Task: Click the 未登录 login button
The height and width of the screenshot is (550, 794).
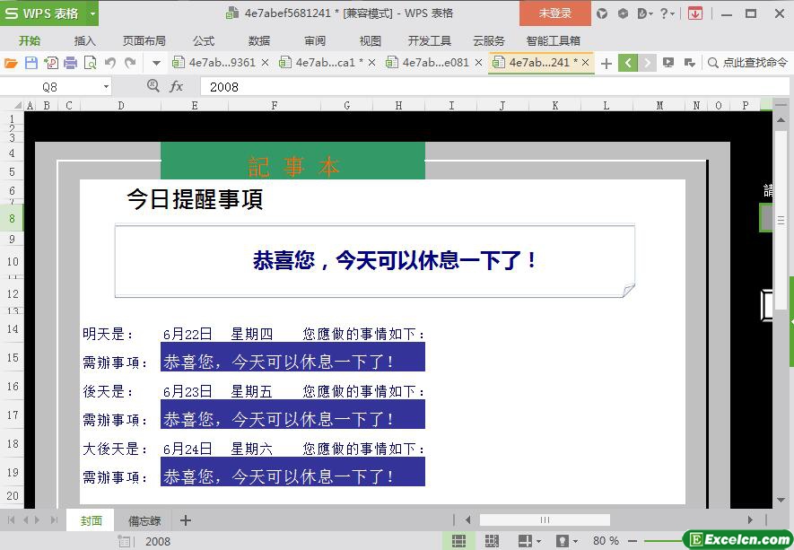Action: (554, 13)
